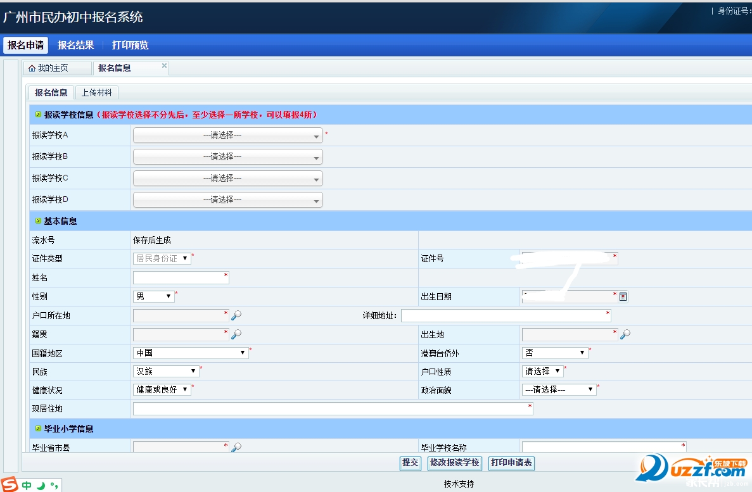Click into the 详细地址 input field
This screenshot has width=752, height=492.
click(x=506, y=315)
